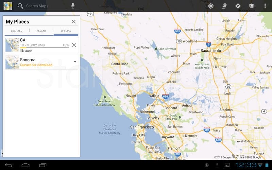Cancel the CA offline download
Image resolution: width=272 pixels, height=170 pixels.
point(74,45)
